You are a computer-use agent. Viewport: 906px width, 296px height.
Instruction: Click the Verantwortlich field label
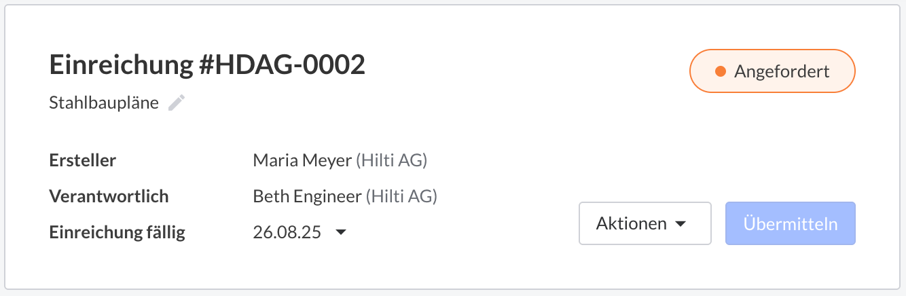[109, 197]
